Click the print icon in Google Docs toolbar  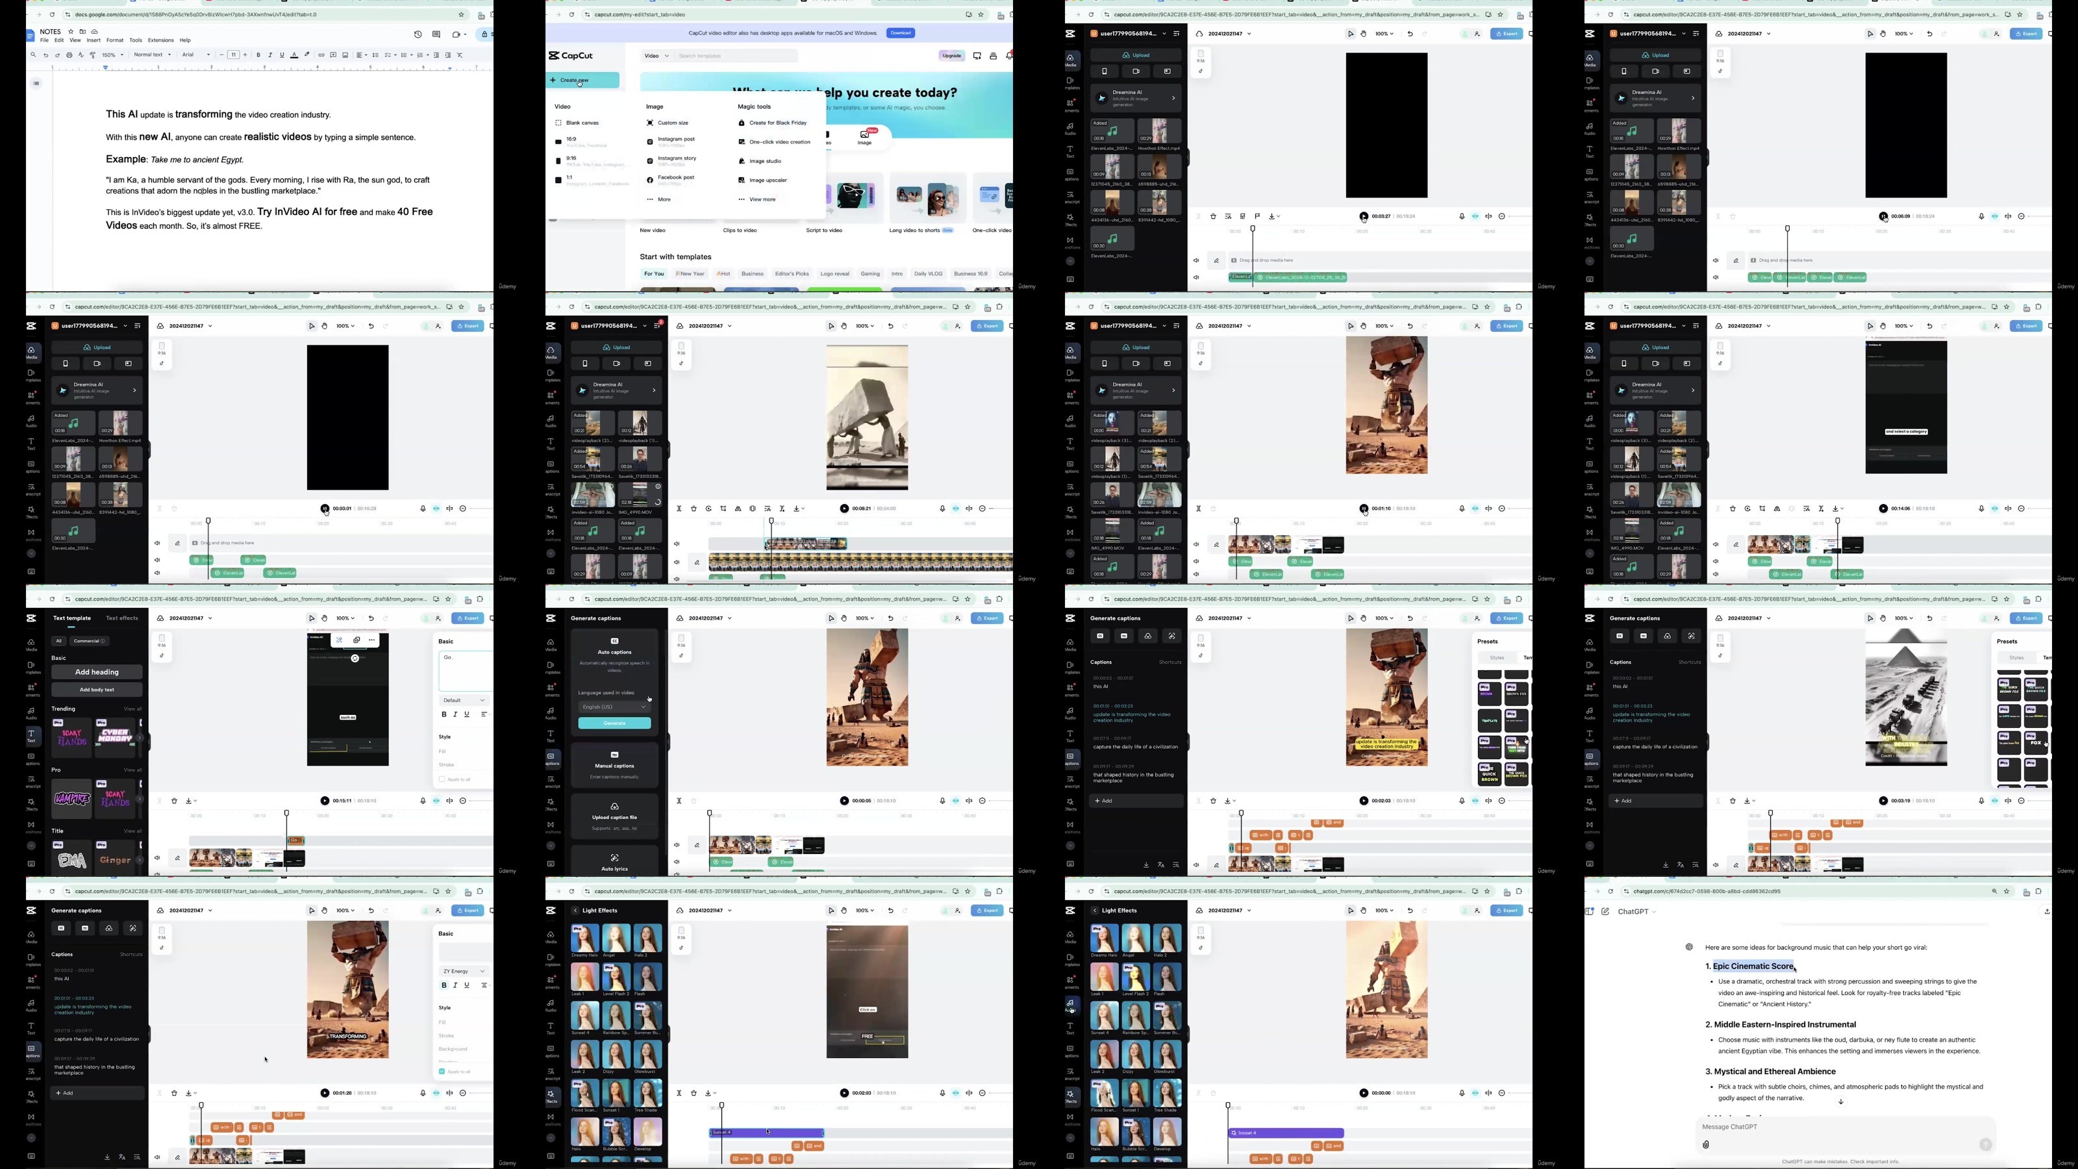69,55
